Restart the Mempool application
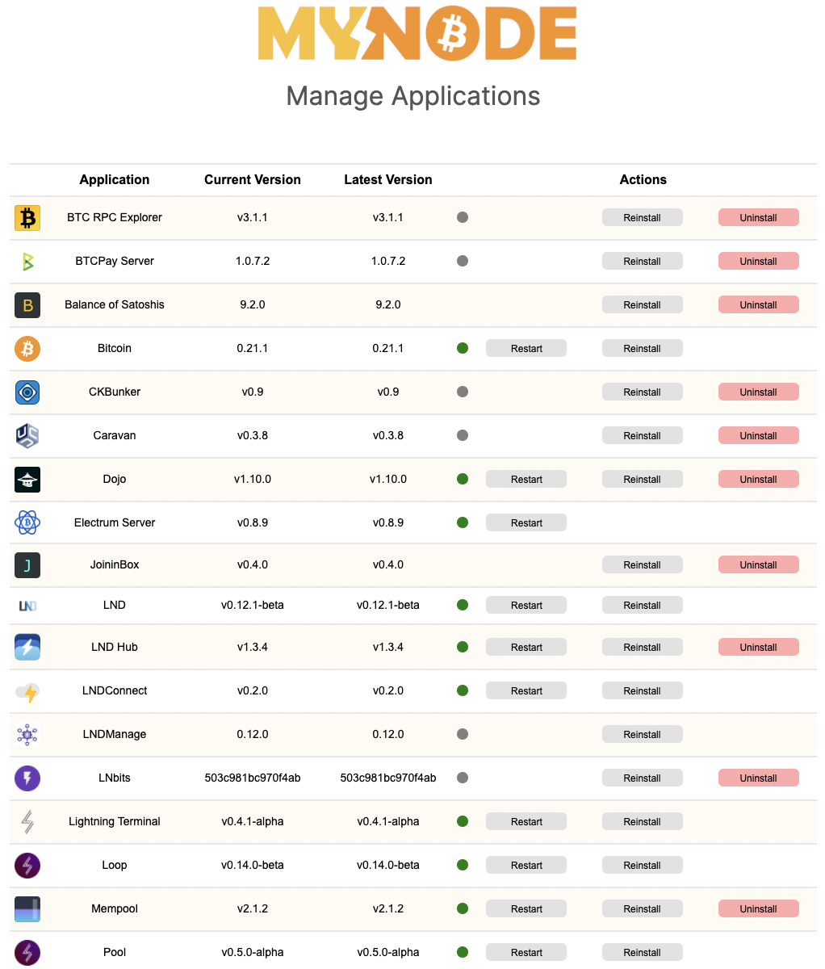This screenshot has height=969, width=825. (x=526, y=908)
